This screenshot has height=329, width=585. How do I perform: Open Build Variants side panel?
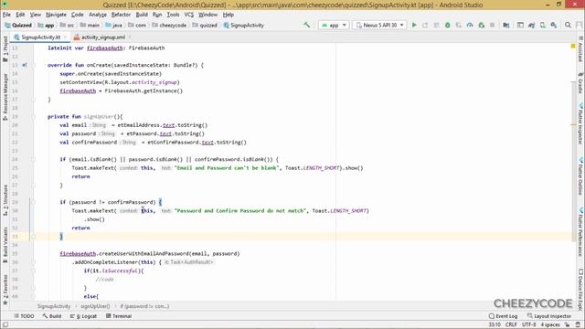[5, 245]
